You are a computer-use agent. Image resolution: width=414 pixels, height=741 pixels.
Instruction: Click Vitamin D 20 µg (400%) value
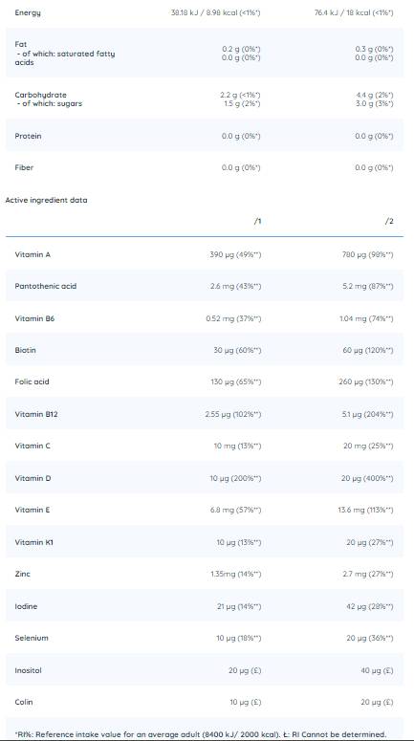[x=367, y=479]
